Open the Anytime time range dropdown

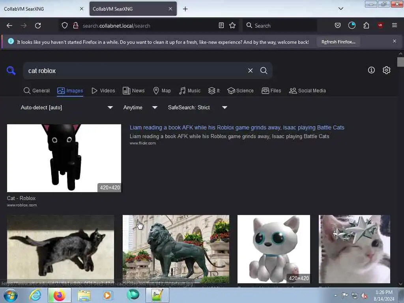click(x=140, y=107)
